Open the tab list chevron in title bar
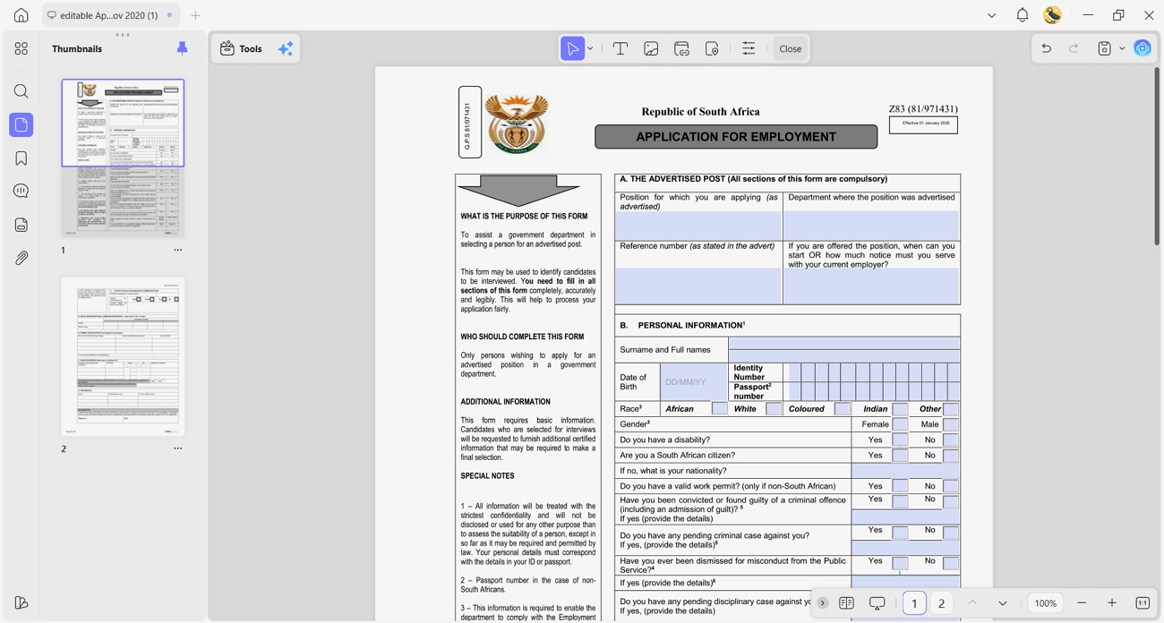1164x623 pixels. [991, 15]
